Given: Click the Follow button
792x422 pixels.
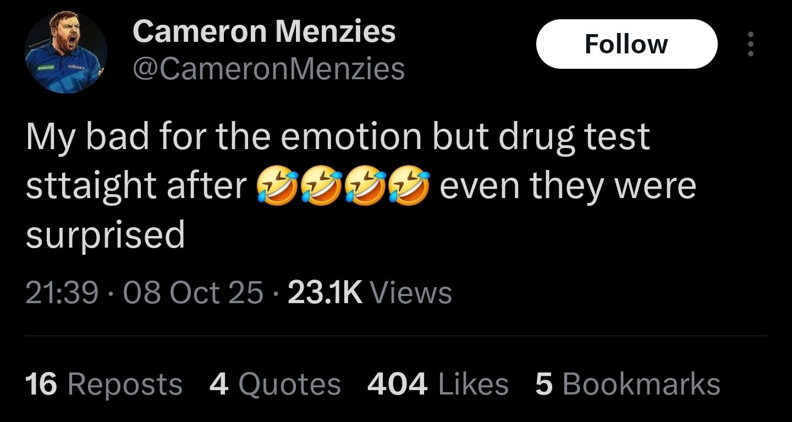Looking at the screenshot, I should pyautogui.click(x=626, y=44).
